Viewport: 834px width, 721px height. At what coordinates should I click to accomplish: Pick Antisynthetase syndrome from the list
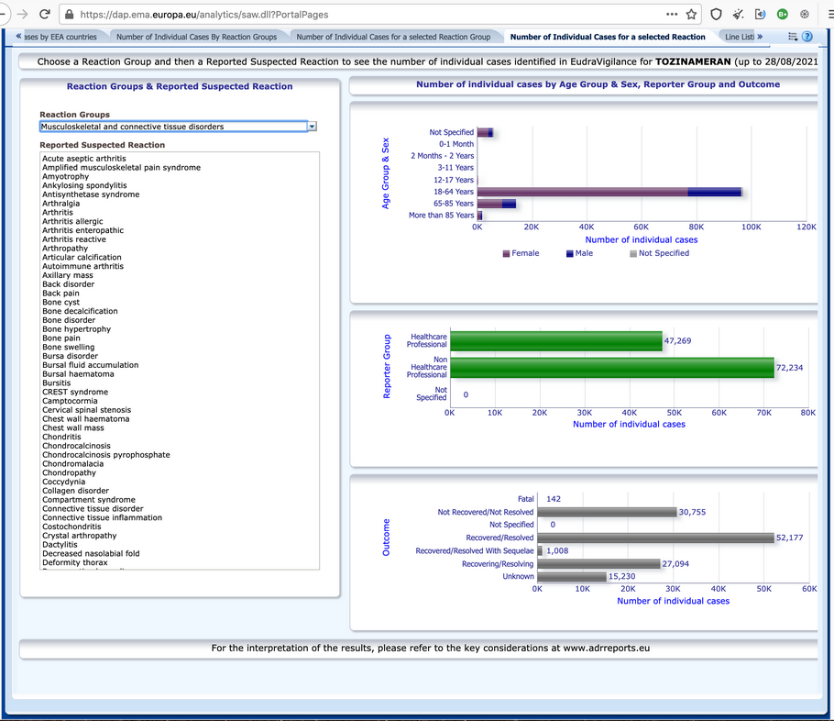[91, 194]
